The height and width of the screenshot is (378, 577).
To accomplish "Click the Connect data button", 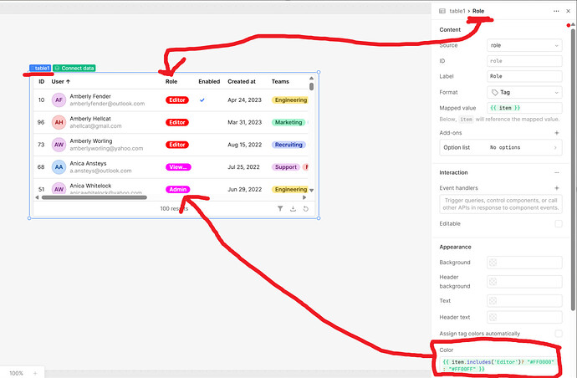I will point(74,68).
